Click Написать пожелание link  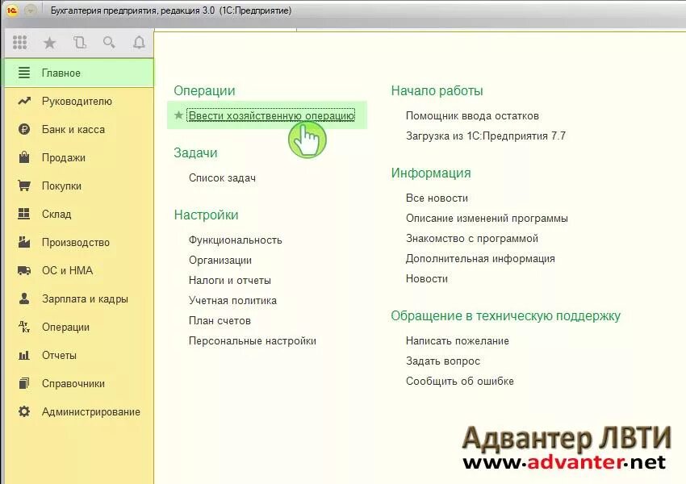coord(457,340)
